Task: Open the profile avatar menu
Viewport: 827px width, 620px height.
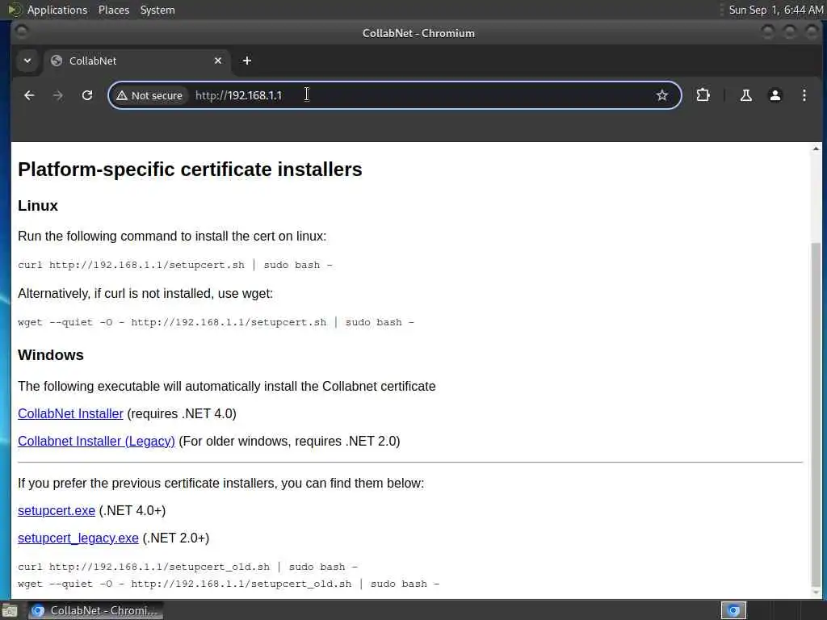Action: [x=775, y=95]
